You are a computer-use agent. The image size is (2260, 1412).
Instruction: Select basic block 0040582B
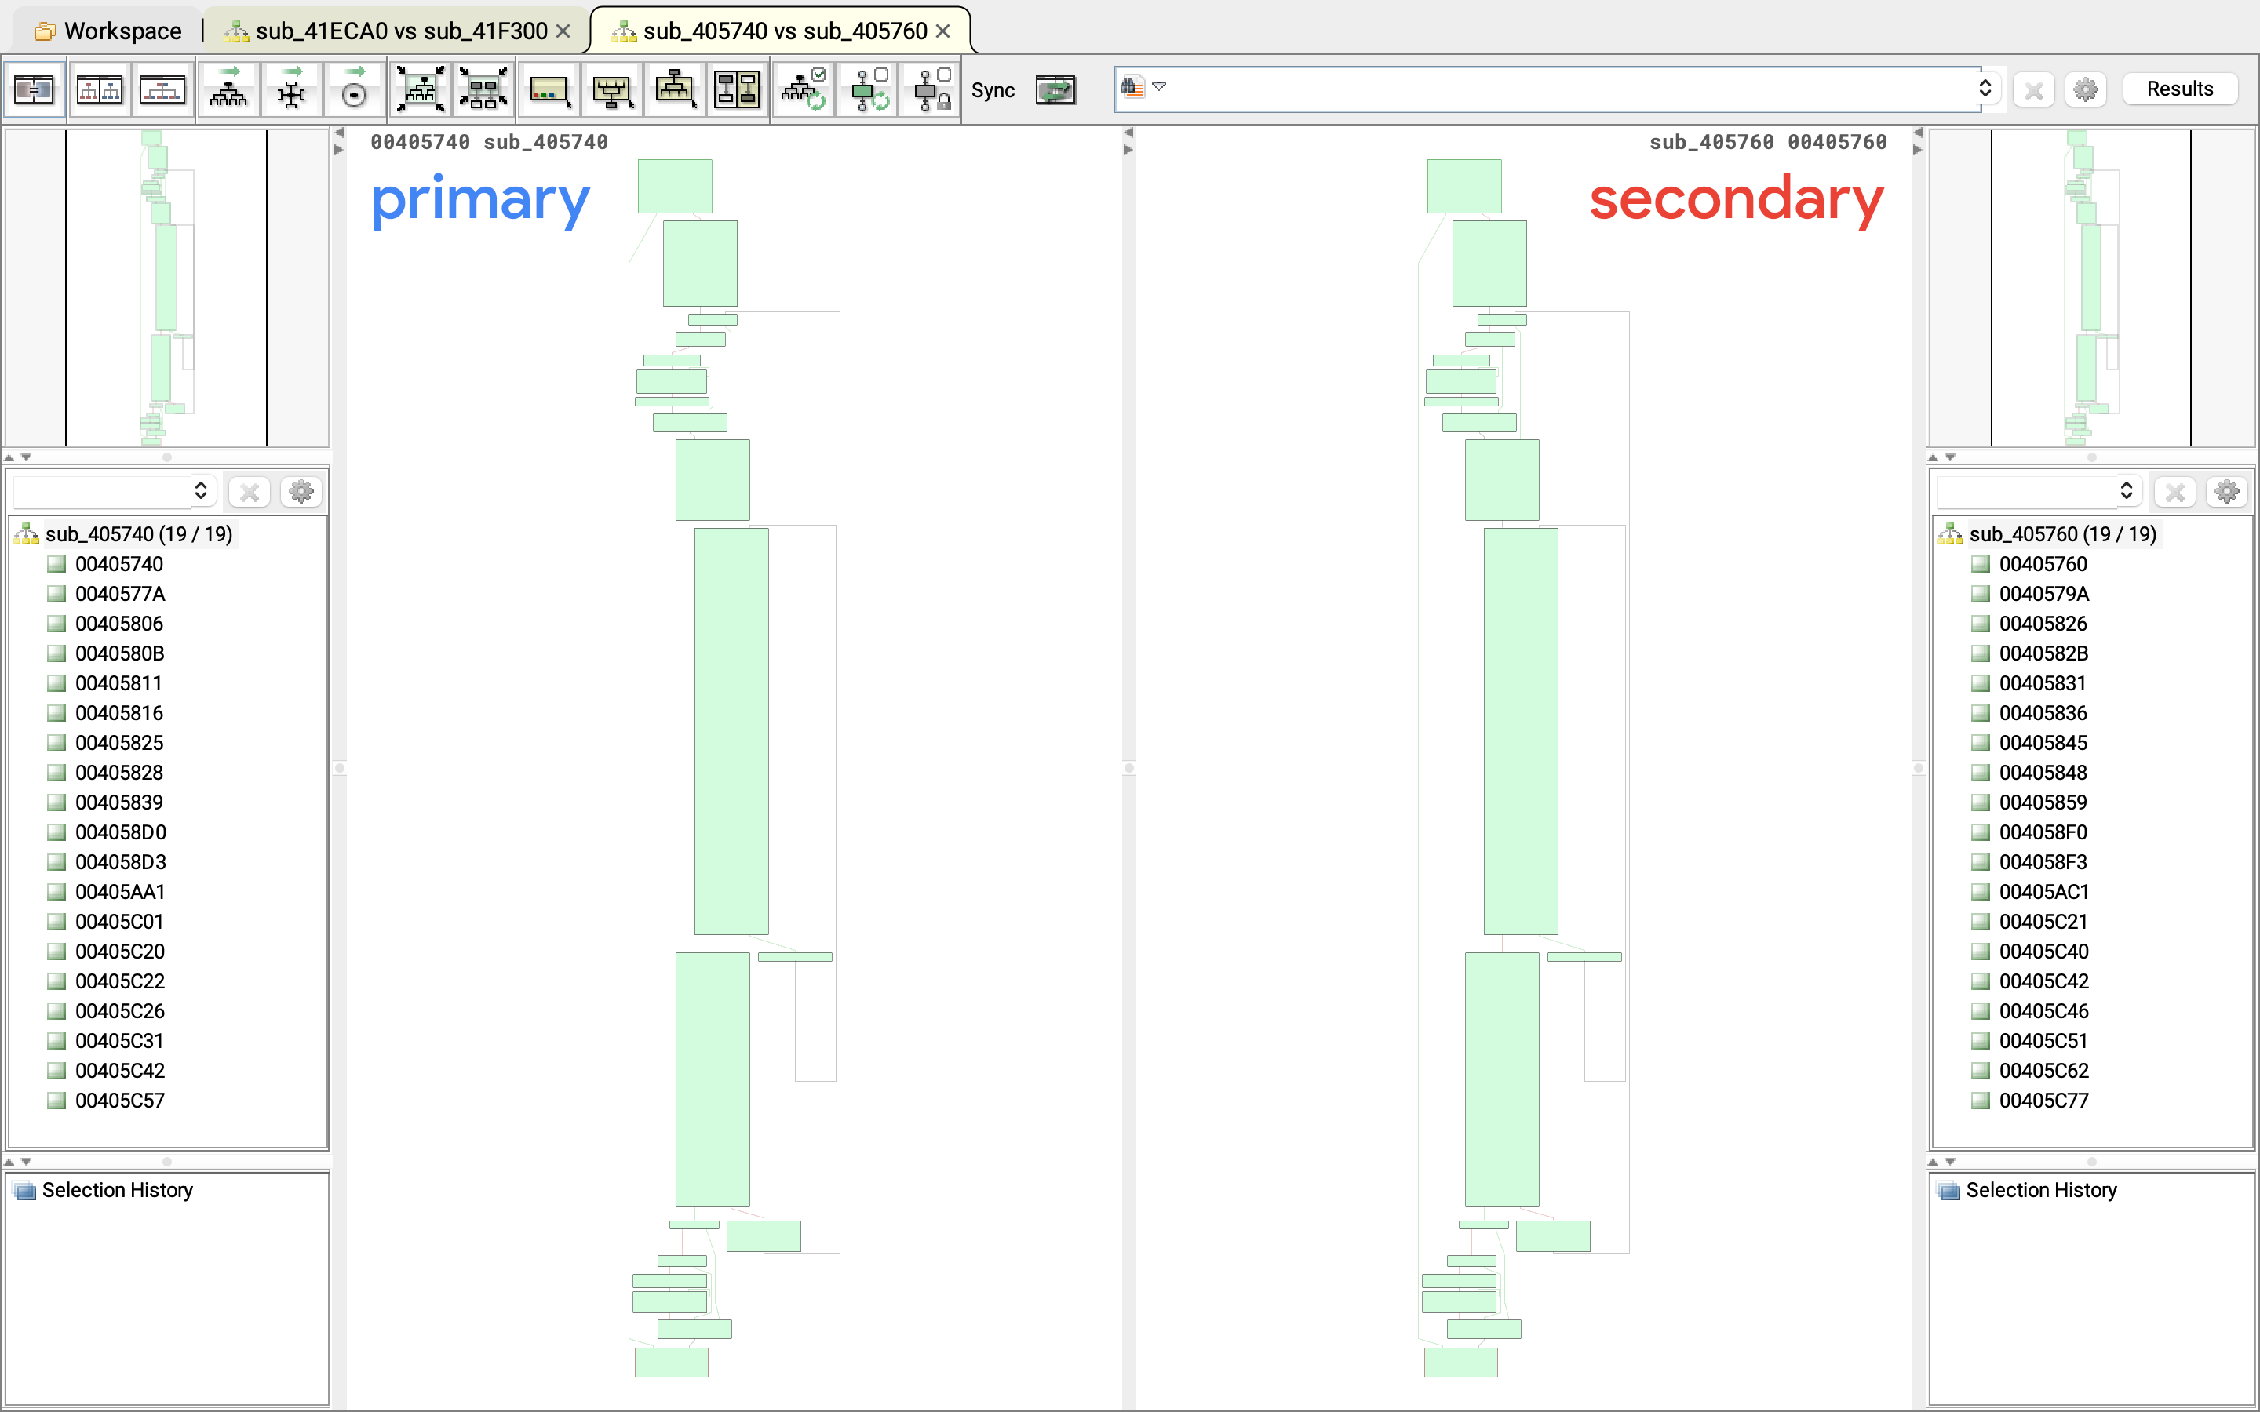(x=2044, y=653)
